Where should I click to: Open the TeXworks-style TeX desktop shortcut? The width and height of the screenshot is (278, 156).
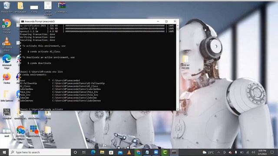(x=7, y=113)
